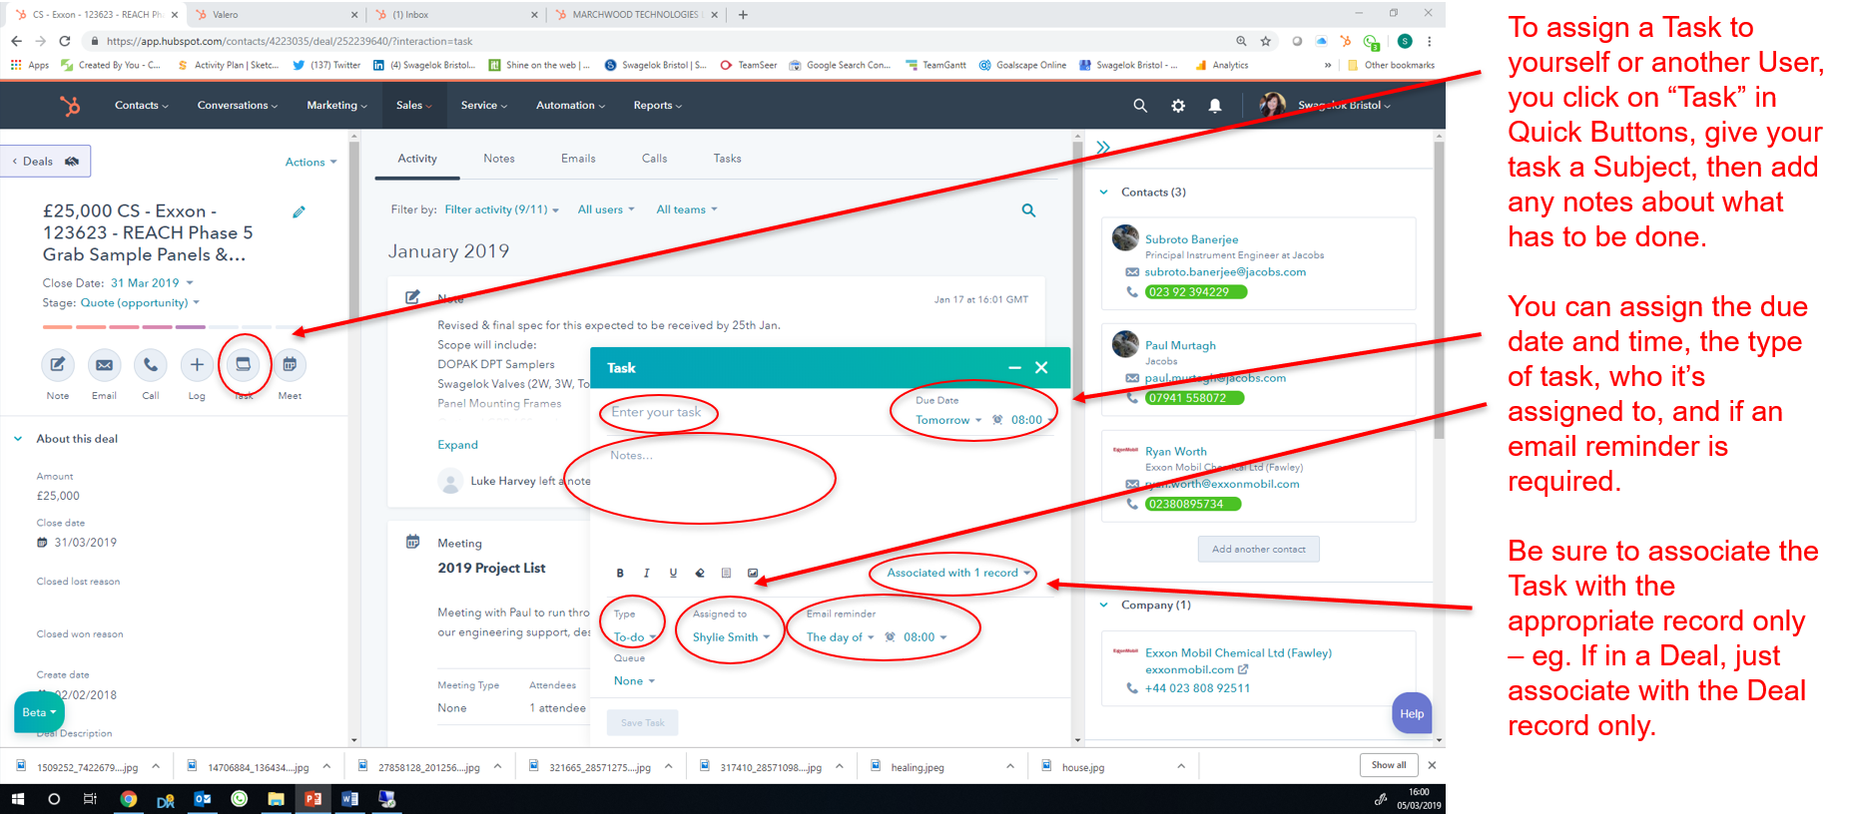Switch to the Activity tab

pyautogui.click(x=417, y=159)
